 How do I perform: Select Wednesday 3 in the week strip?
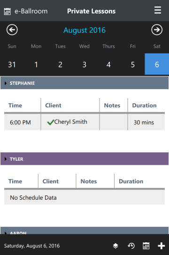pyautogui.click(x=84, y=64)
